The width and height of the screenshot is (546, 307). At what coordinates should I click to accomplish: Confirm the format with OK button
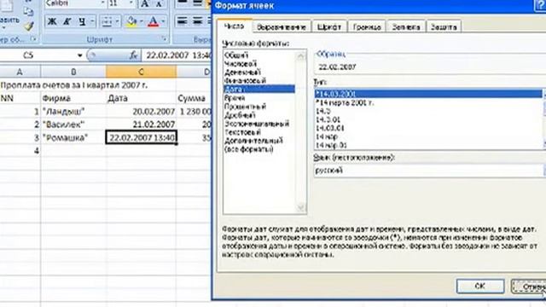coord(479,286)
